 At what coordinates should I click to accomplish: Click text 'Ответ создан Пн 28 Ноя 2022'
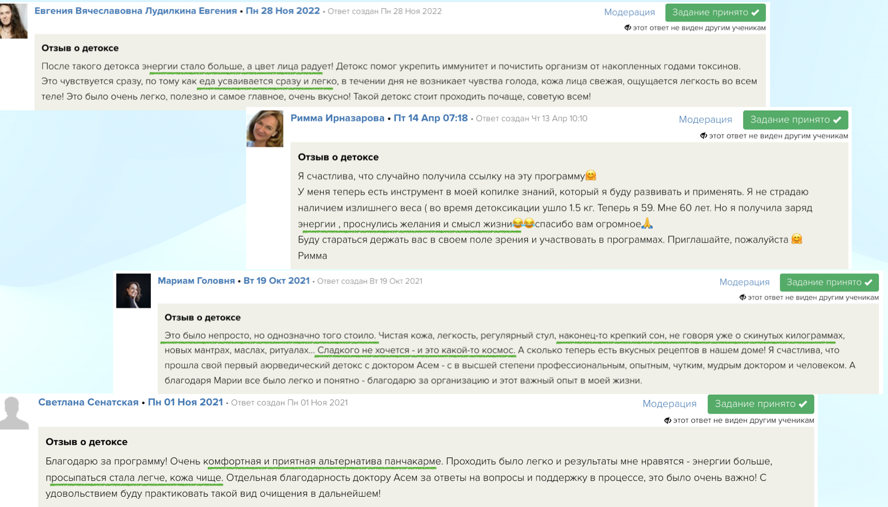pos(385,11)
